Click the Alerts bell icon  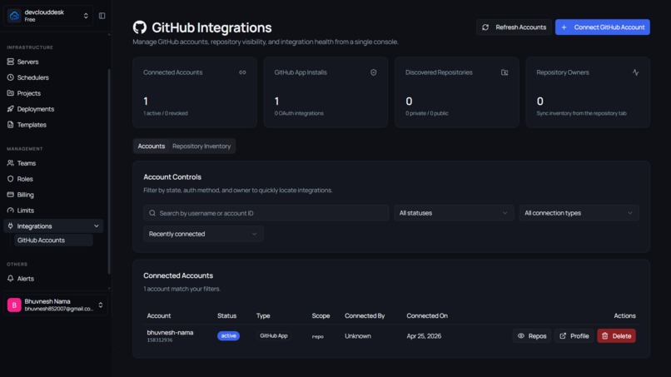pos(10,279)
